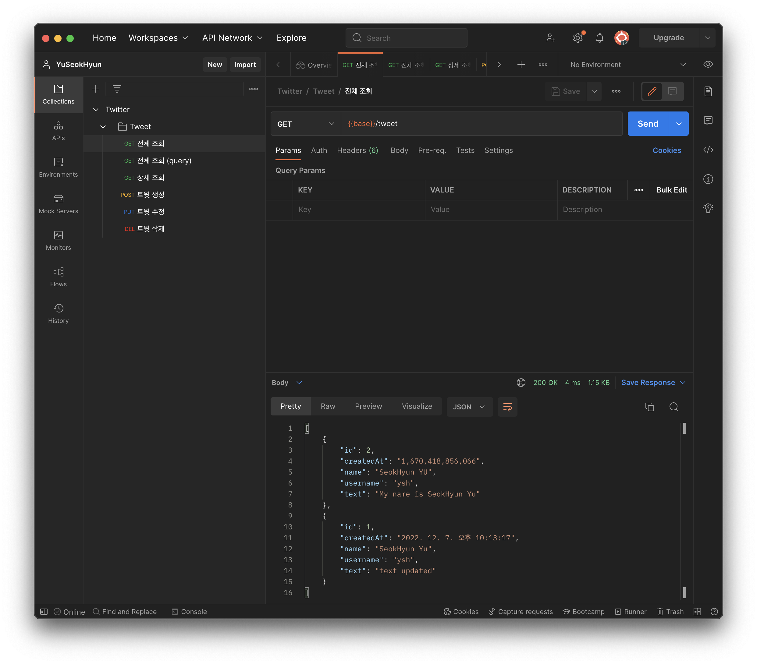This screenshot has width=757, height=664.
Task: Open the Collections sidebar panel
Action: tap(58, 94)
